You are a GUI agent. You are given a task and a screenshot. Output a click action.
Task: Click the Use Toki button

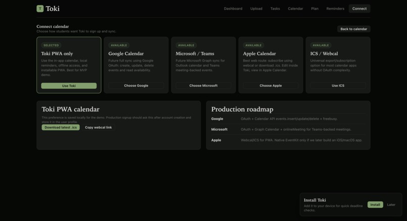tap(69, 86)
